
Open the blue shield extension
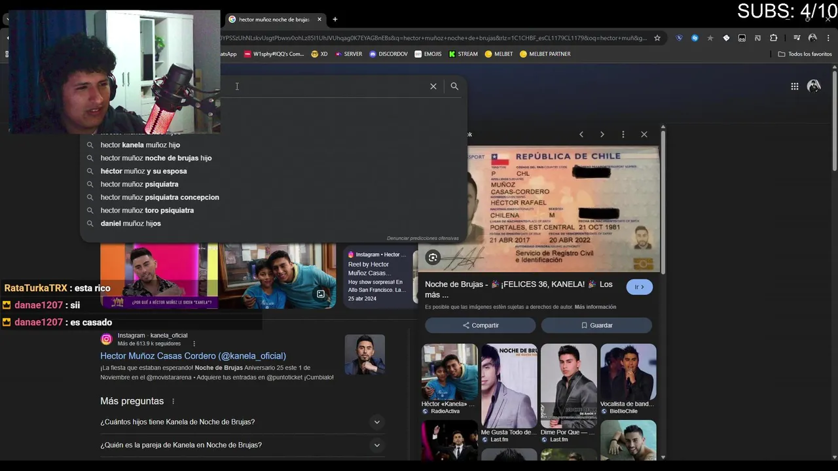click(x=679, y=38)
